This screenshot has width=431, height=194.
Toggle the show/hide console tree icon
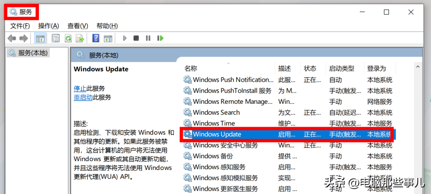[x=40, y=38]
